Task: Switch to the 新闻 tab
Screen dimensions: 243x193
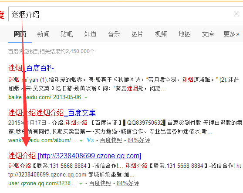Action: (x=43, y=34)
